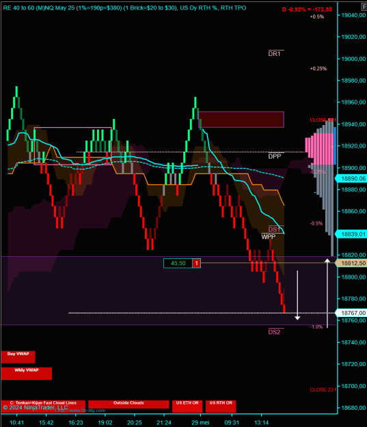
Task: Click the 18839,01 cyan price marker
Action: coord(351,234)
